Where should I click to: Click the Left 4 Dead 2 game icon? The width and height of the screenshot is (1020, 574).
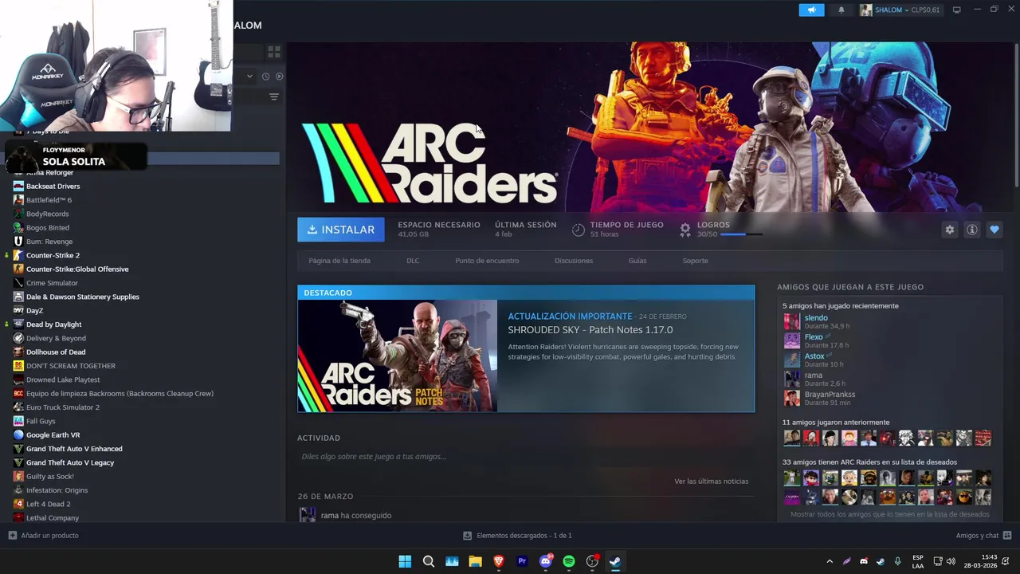point(18,504)
